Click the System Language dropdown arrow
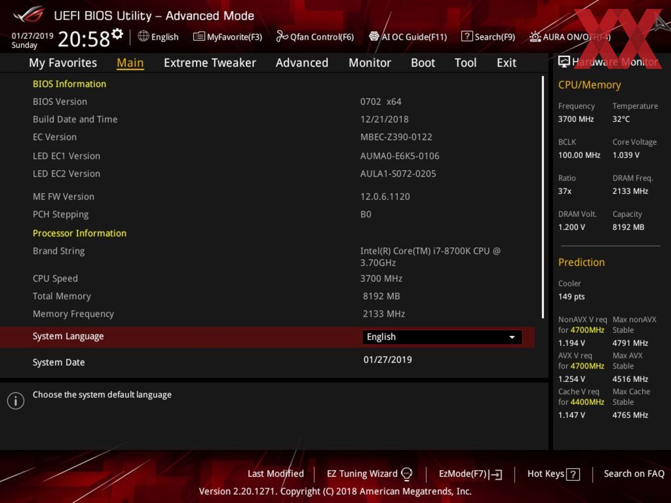Viewport: 671px width, 503px height. (512, 337)
